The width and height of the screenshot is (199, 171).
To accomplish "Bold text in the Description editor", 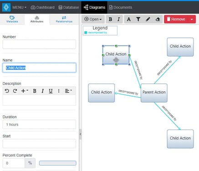I will [x=35, y=91].
